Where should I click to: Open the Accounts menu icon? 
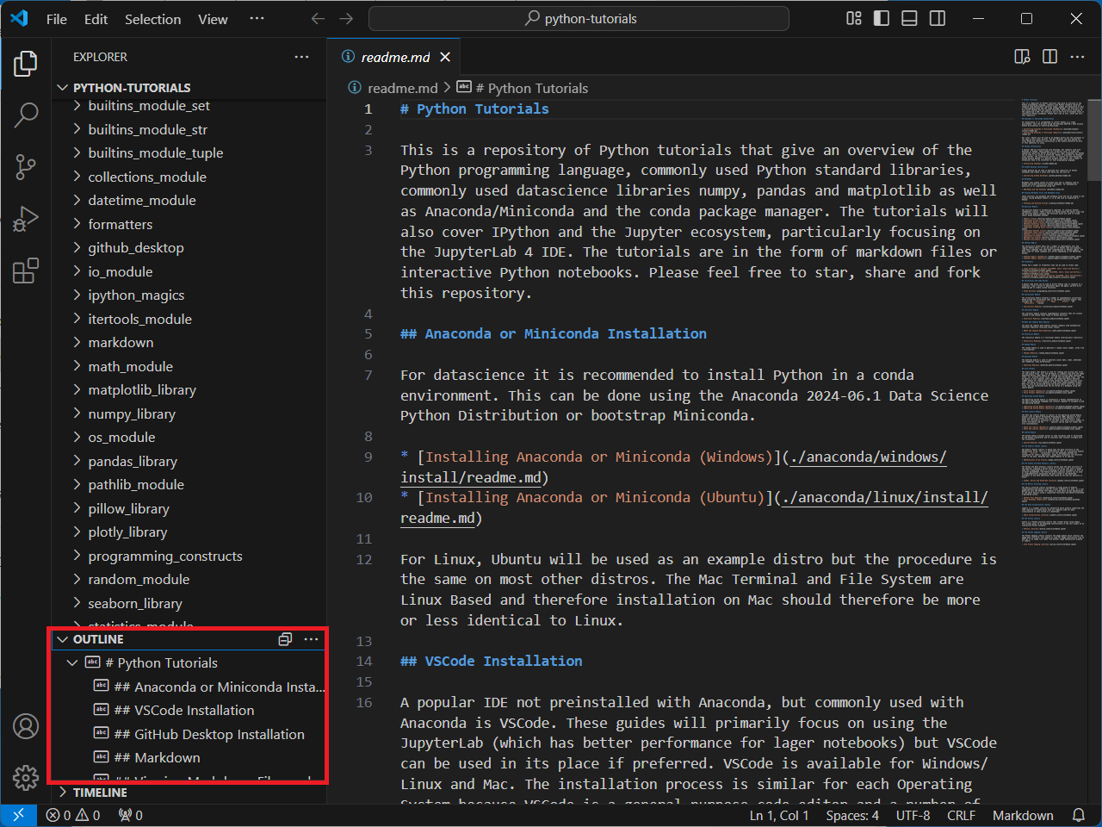(26, 726)
